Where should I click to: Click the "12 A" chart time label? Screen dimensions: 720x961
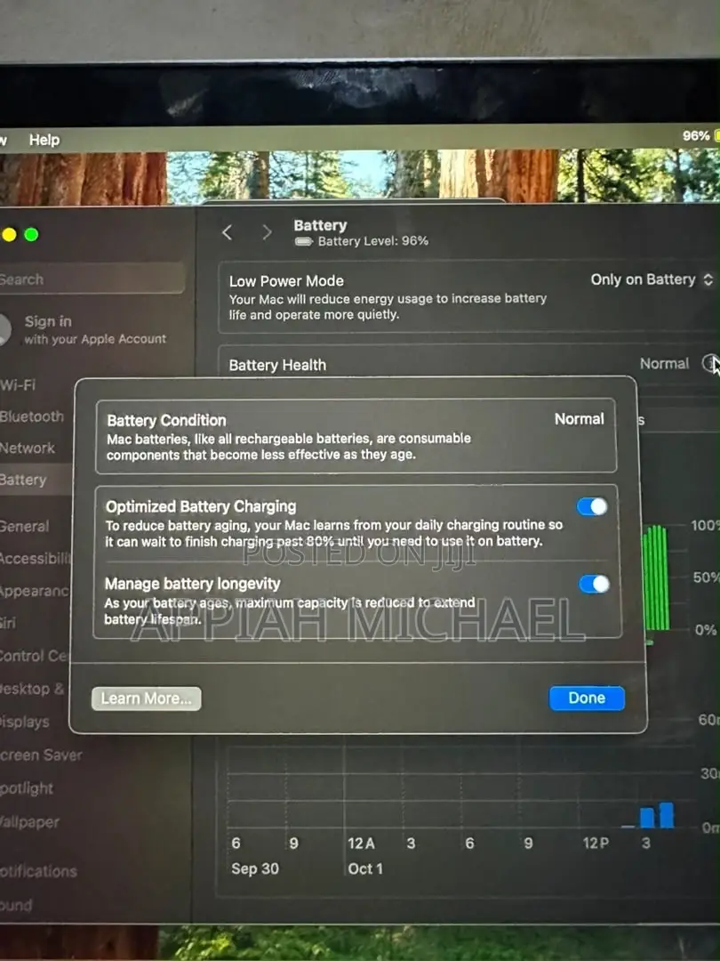[x=361, y=844]
